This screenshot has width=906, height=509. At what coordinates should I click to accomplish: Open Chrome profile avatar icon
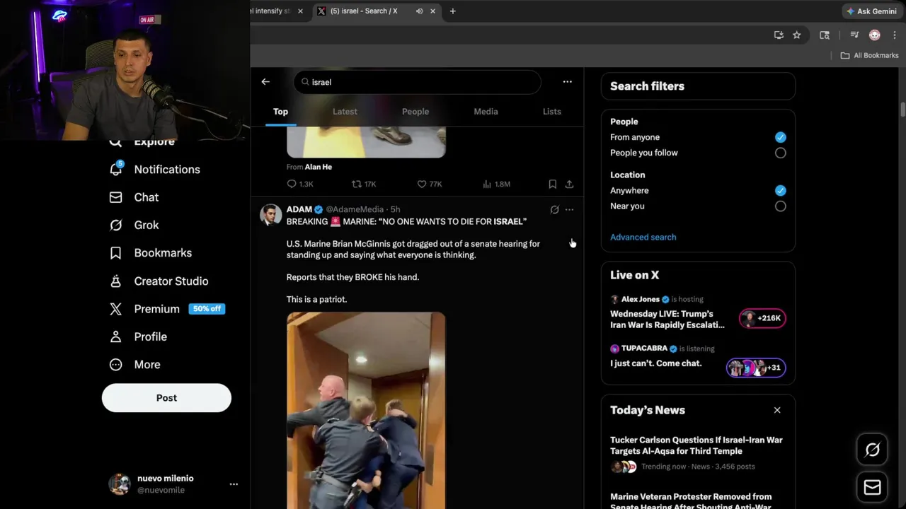click(x=875, y=35)
